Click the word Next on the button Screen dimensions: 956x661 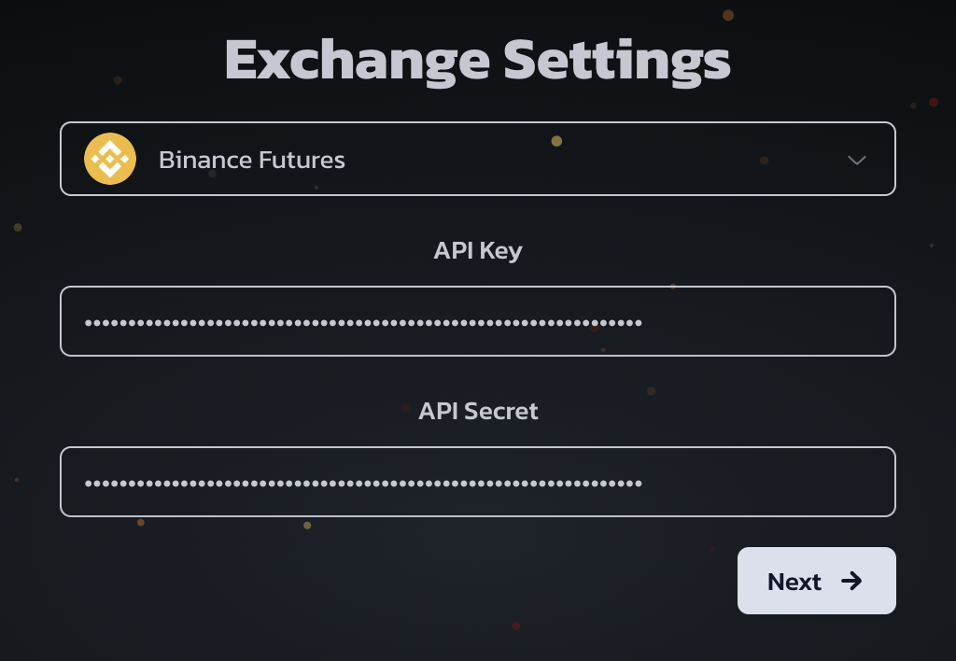pos(794,582)
